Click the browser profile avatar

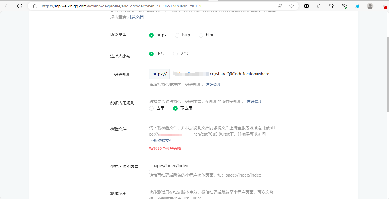(x=370, y=6)
